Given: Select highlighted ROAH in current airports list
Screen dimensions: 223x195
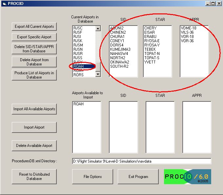Looking at the screenshot, I should [x=84, y=66].
